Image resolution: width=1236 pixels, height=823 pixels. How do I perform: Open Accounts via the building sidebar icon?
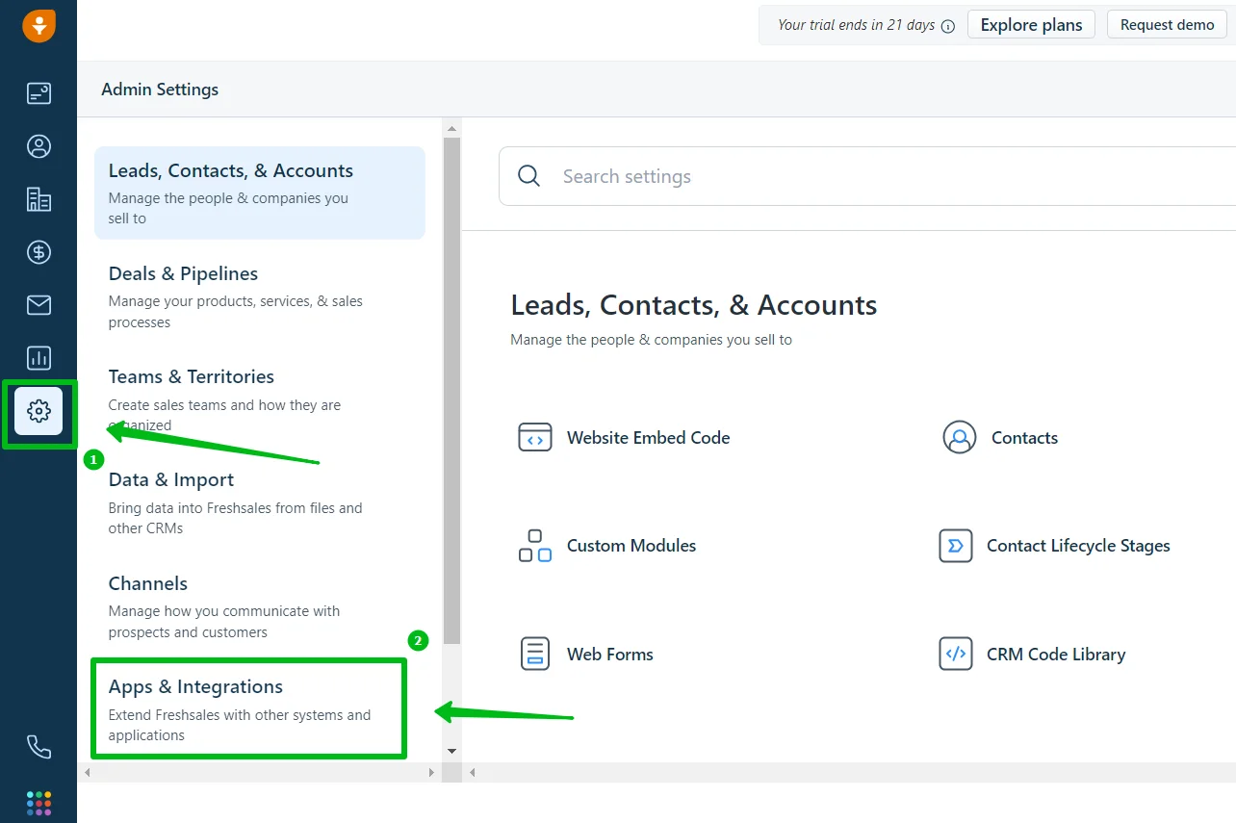pyautogui.click(x=39, y=199)
